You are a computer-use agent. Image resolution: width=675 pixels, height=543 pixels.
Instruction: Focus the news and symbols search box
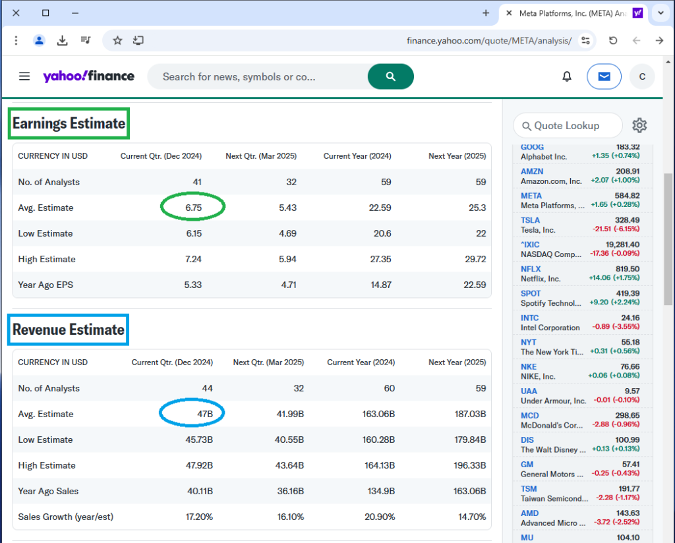pyautogui.click(x=258, y=76)
